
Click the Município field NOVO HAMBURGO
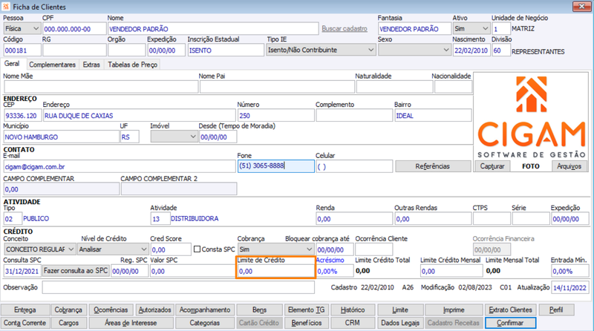point(62,137)
